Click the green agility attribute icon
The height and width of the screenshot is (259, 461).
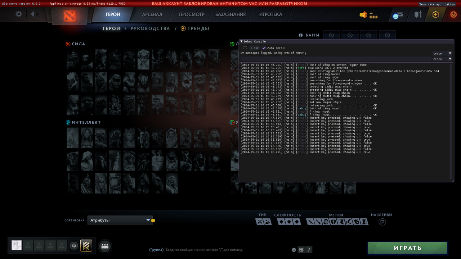click(x=232, y=44)
